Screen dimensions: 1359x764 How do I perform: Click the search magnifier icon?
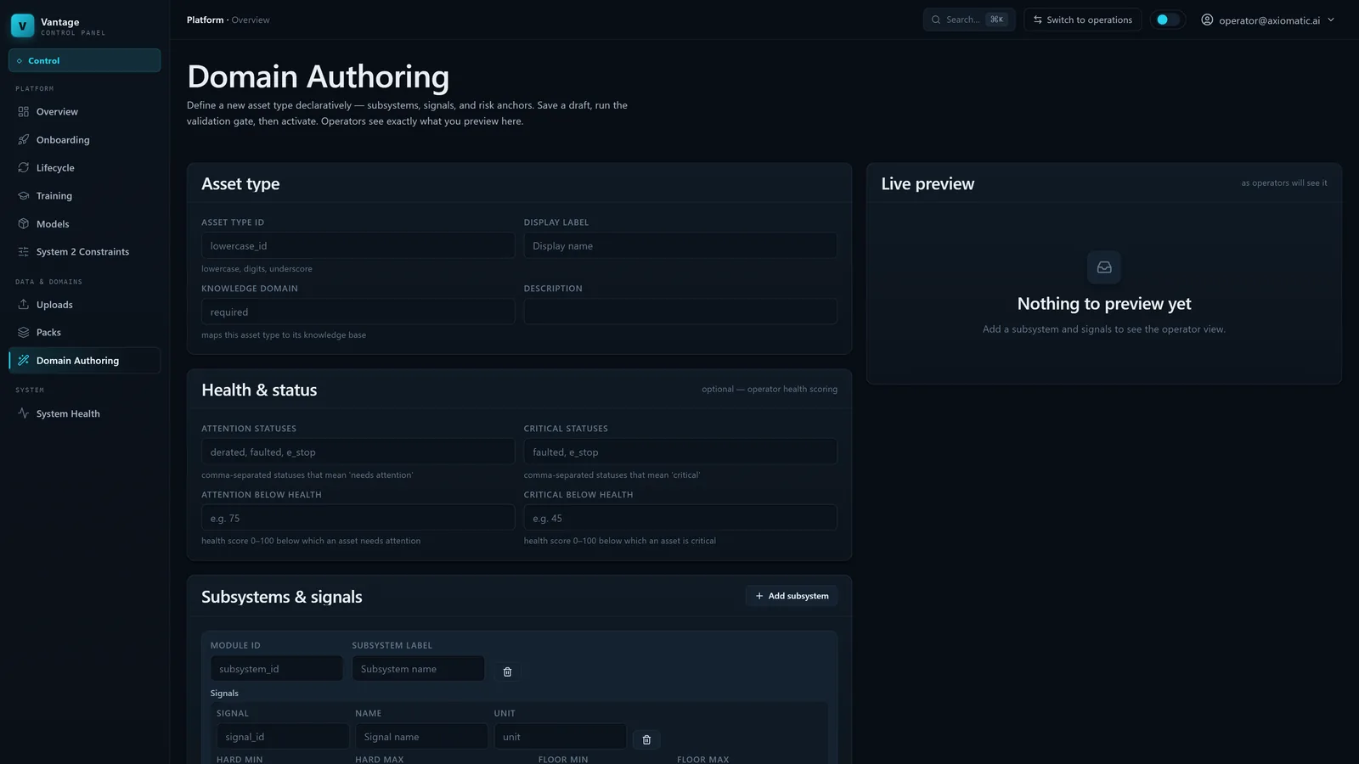pos(936,20)
